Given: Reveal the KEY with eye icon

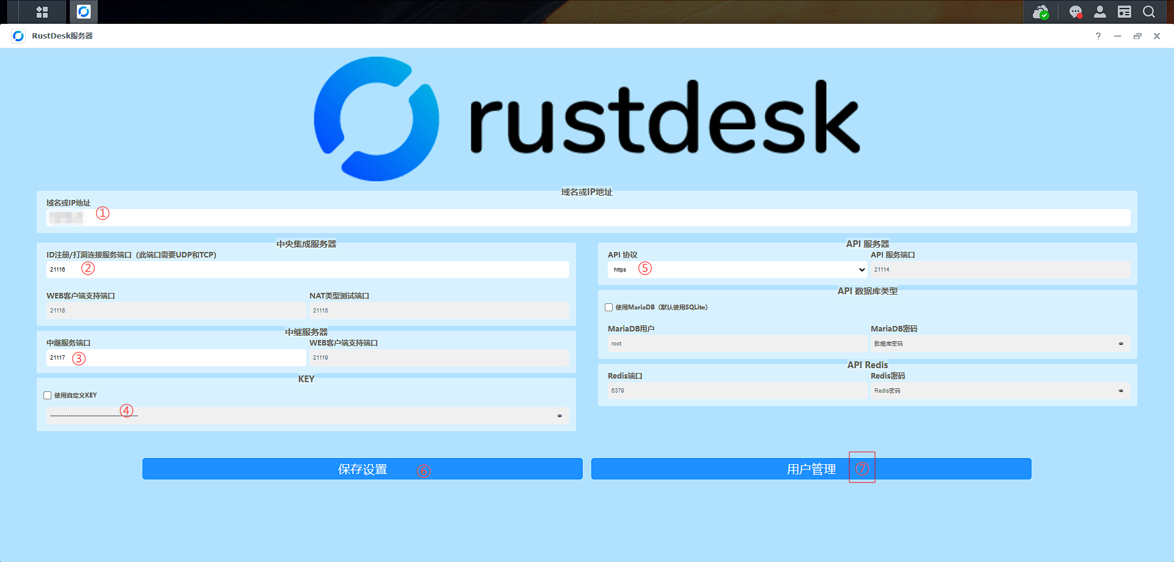Looking at the screenshot, I should [559, 416].
